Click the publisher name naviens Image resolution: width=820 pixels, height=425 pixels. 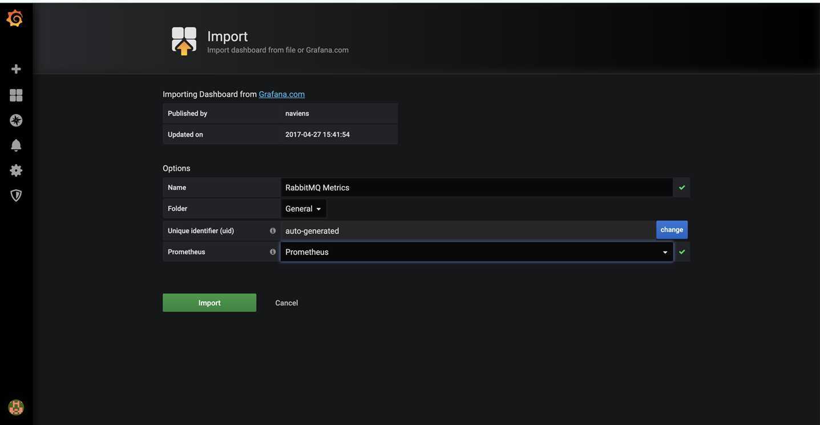297,113
